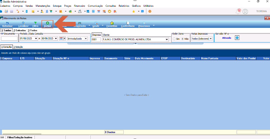
Task: Click the blue square icon after star
Action: [x=142, y=12]
